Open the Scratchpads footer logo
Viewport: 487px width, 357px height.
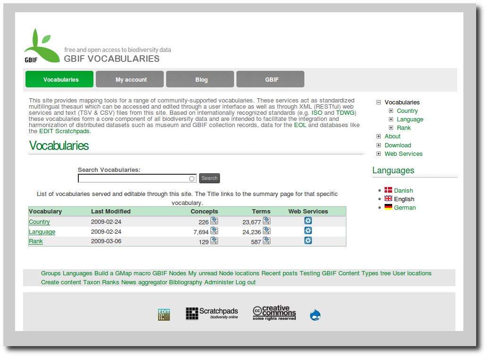coord(212,313)
